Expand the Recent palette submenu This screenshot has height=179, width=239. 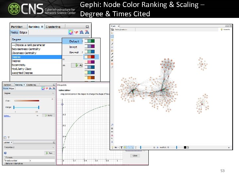tap(82, 52)
